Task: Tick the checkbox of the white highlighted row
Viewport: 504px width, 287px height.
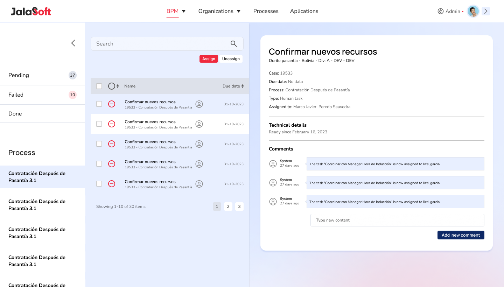Action: point(99,124)
